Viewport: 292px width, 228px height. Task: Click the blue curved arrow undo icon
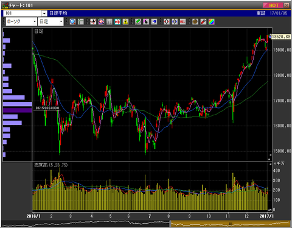[x=154, y=21]
